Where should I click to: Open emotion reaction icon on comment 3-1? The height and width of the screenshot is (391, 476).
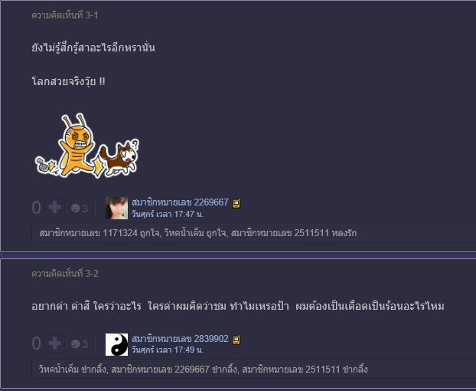click(x=80, y=209)
